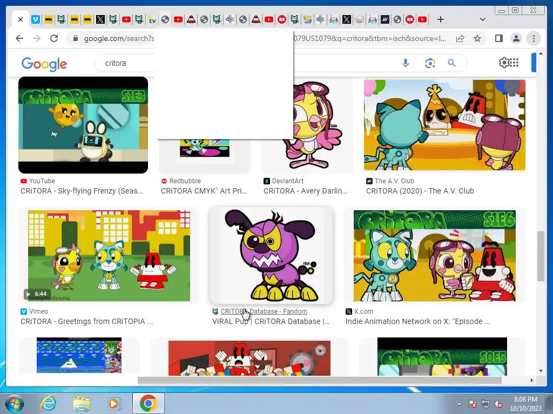Bookmark this page with the star icon
The height and width of the screenshot is (414, 553).
(477, 38)
